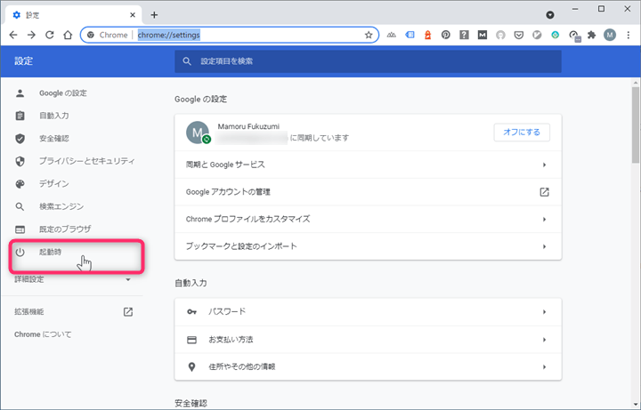Open the Lighthouse extension icon

(427, 35)
